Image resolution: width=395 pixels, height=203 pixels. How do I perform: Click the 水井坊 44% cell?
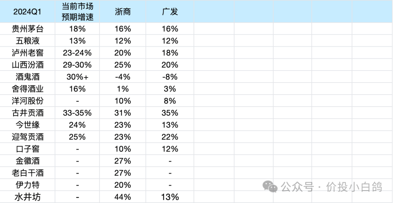pos(123,197)
